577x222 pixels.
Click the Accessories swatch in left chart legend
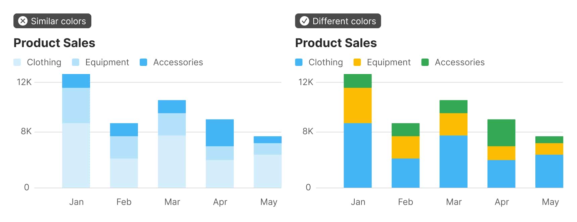(x=143, y=62)
